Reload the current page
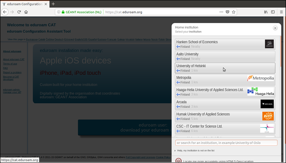Image resolution: width=286 pixels, height=163 pixels. (19, 12)
